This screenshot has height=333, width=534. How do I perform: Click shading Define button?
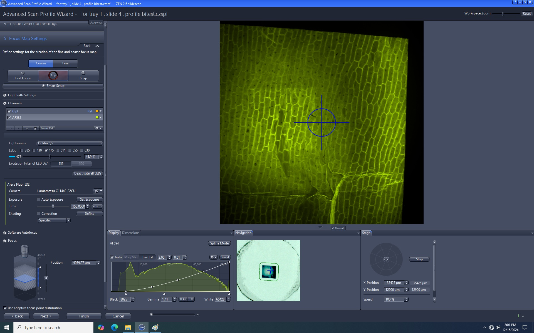[x=90, y=214]
